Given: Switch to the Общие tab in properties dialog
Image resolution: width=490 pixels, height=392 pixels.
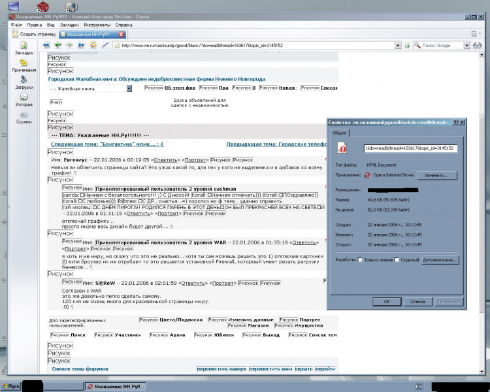Looking at the screenshot, I should (x=340, y=133).
